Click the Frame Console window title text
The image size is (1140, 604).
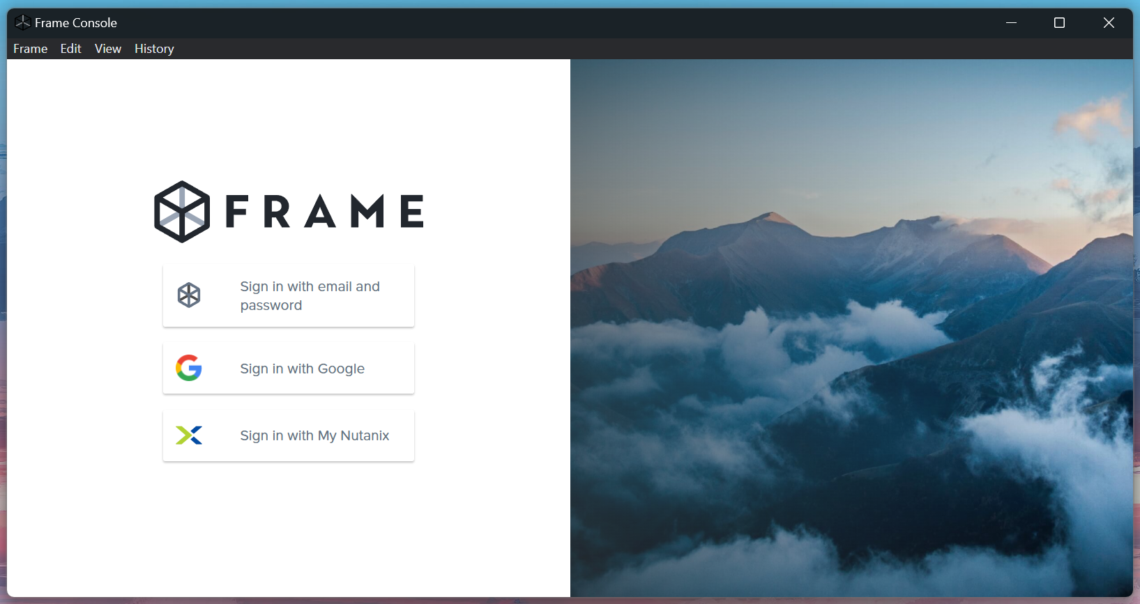(x=76, y=23)
